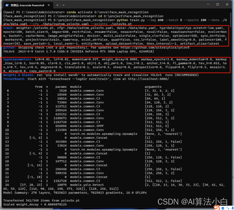Click from value '[-1, 10]' in row 22
The width and height of the screenshot is (234, 210).
[x=35, y=177]
